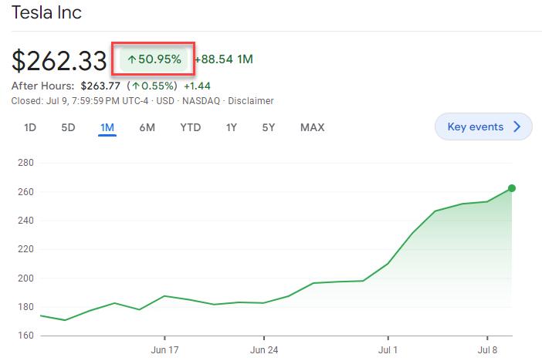The height and width of the screenshot is (361, 542).
Task: Show the MAX price history
Action: click(x=313, y=127)
